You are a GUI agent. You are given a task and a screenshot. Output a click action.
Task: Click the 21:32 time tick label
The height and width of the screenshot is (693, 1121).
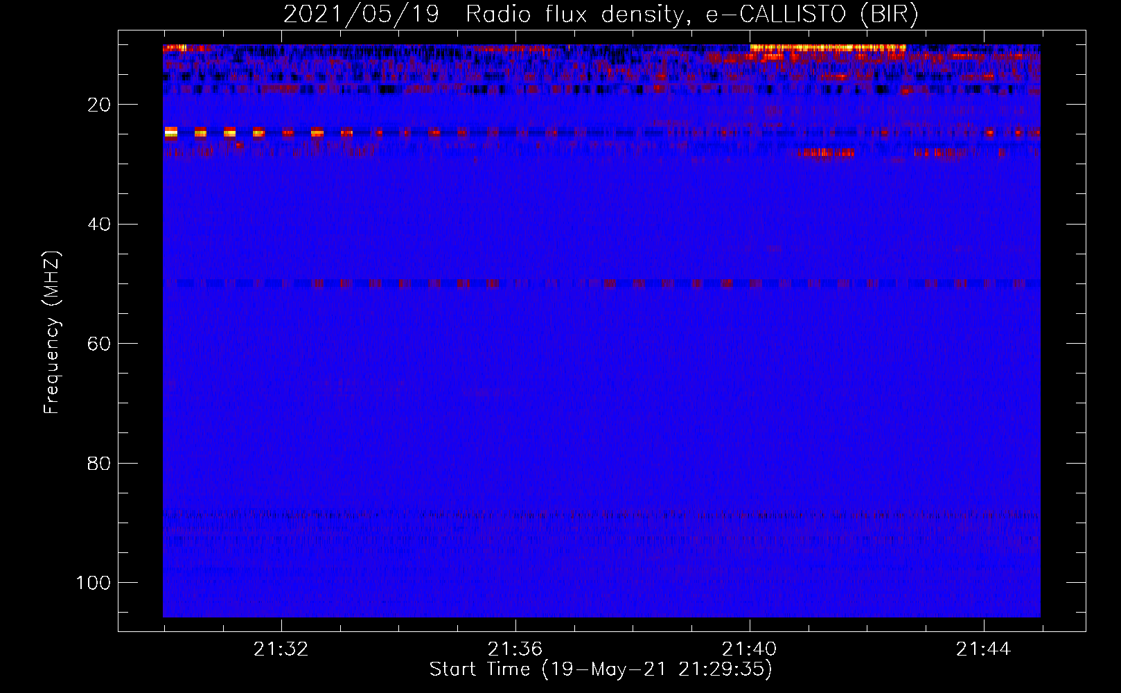coord(281,649)
